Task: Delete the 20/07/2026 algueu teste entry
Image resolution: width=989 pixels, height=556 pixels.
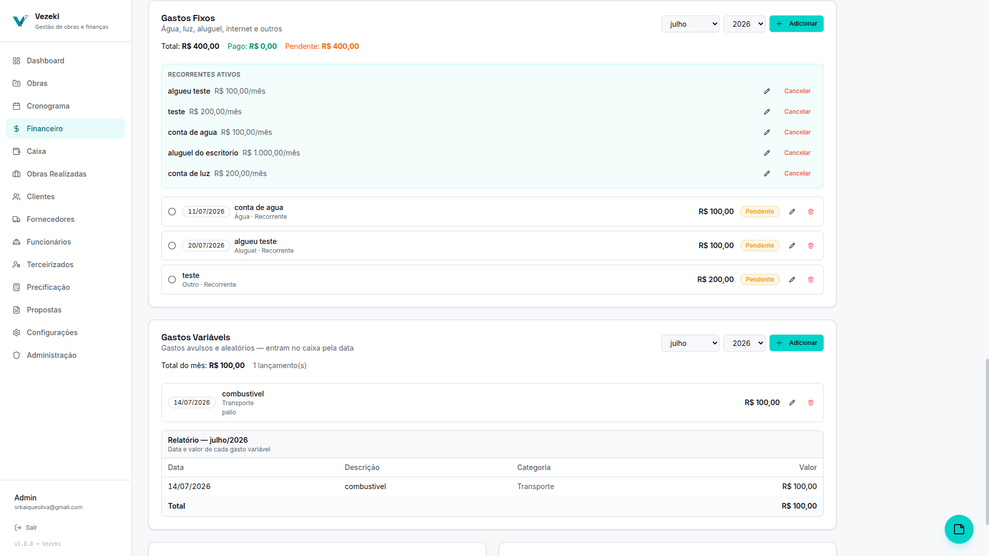Action: click(811, 246)
